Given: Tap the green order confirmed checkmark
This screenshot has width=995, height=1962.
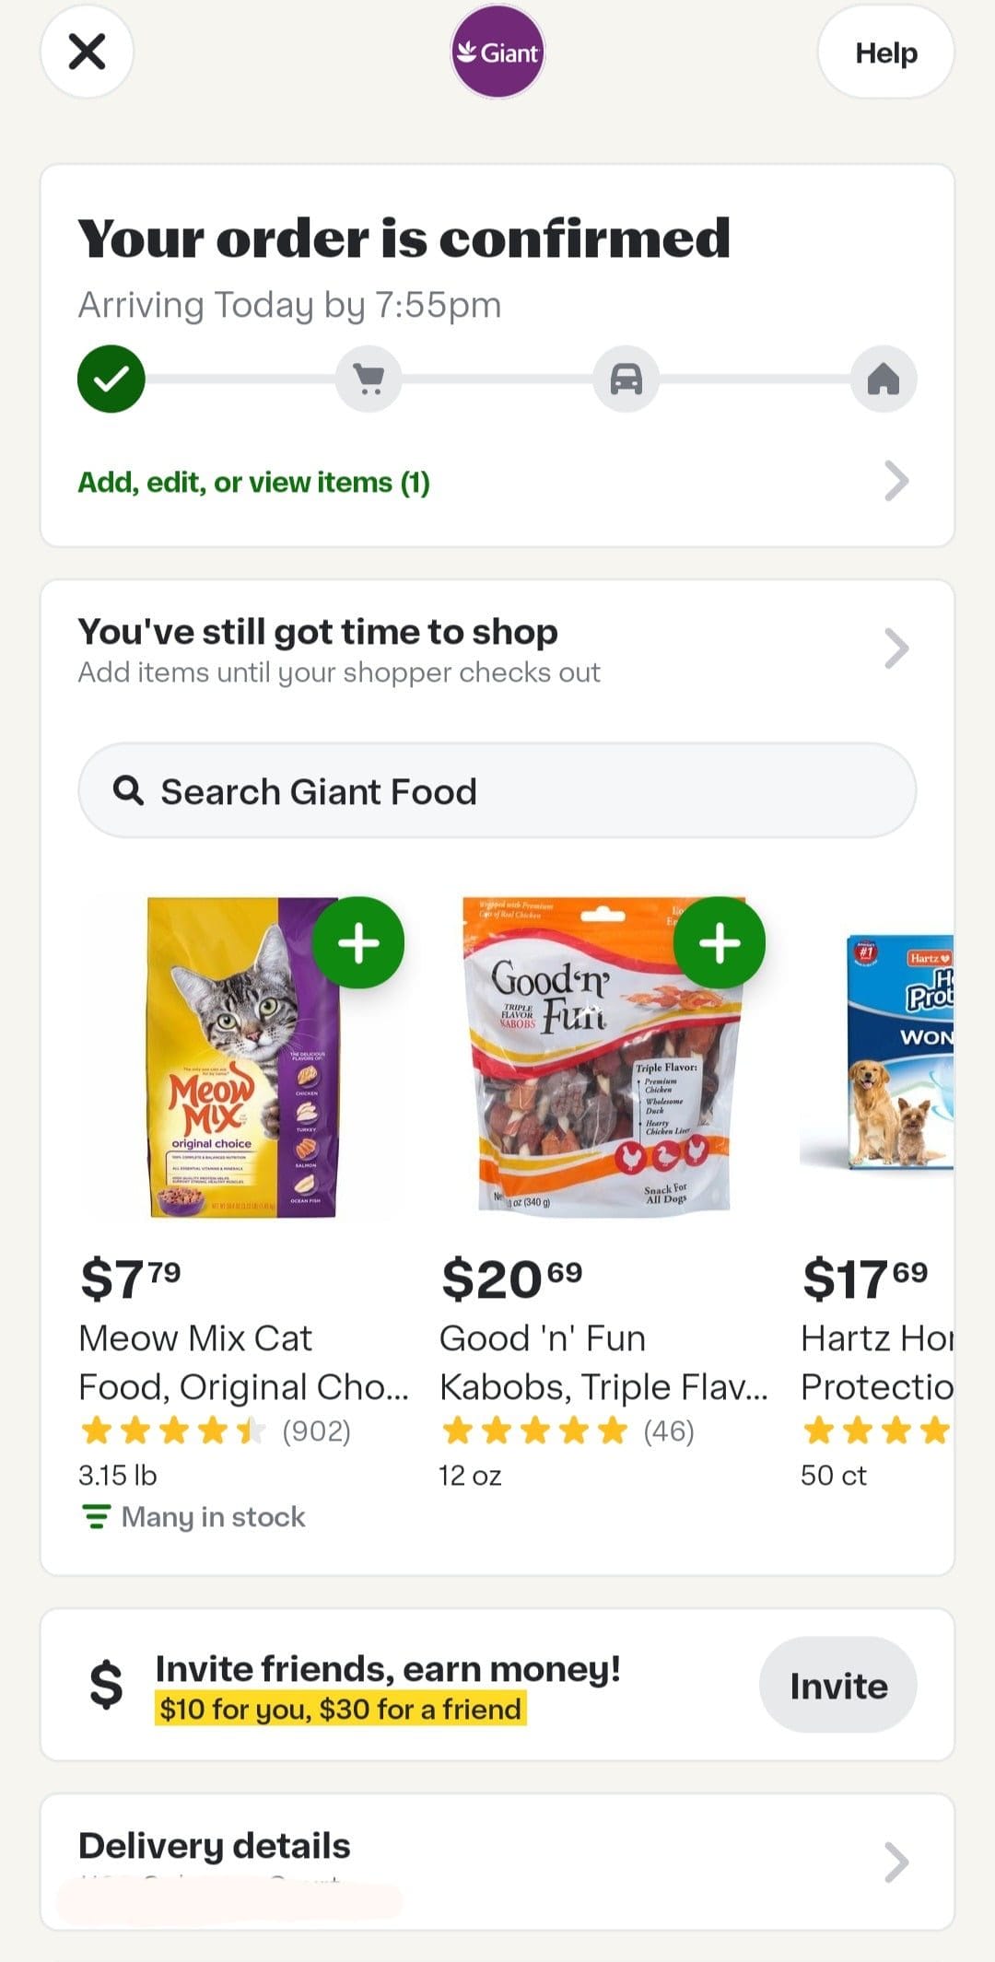Looking at the screenshot, I should 111,379.
